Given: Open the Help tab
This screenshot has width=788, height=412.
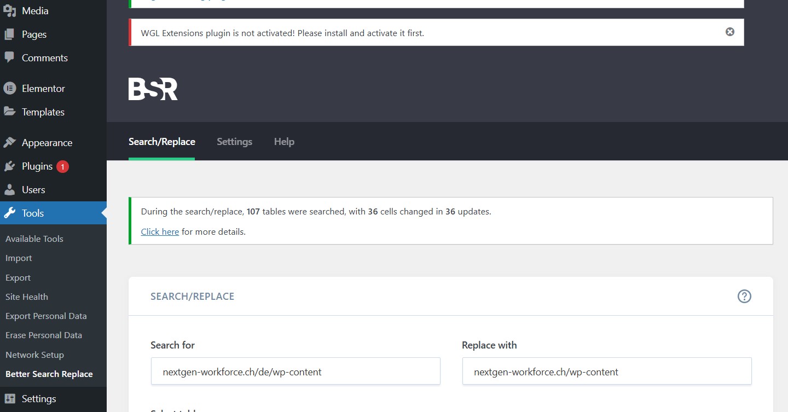Looking at the screenshot, I should pos(284,142).
